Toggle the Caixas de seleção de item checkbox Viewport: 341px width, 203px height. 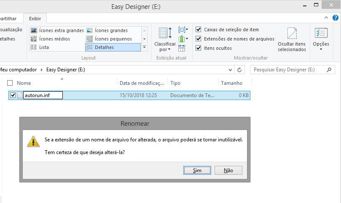click(x=199, y=30)
